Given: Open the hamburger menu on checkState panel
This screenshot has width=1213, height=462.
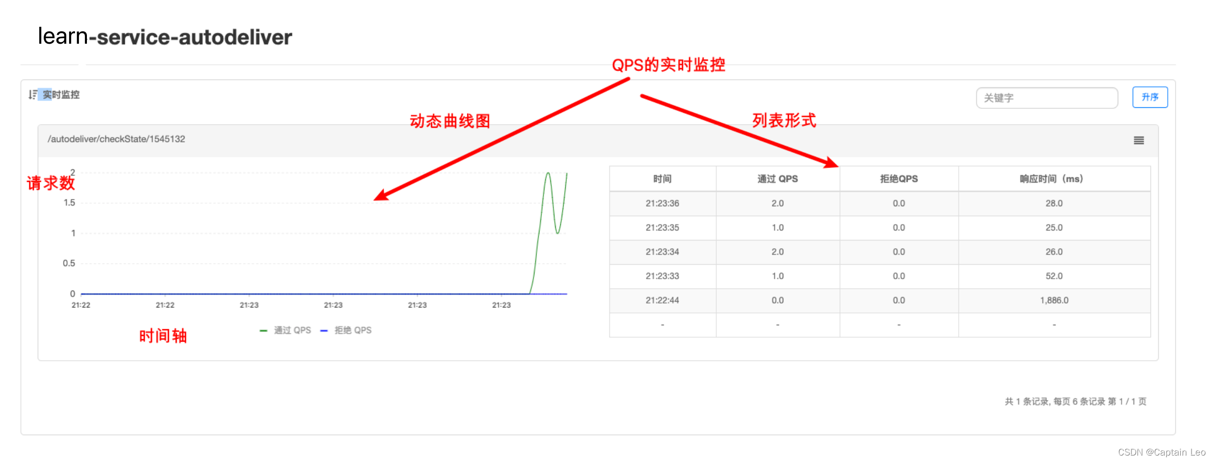Looking at the screenshot, I should (1138, 141).
